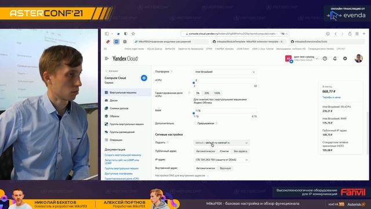Set public address to Без адреса
371x209 pixels.
241,151
